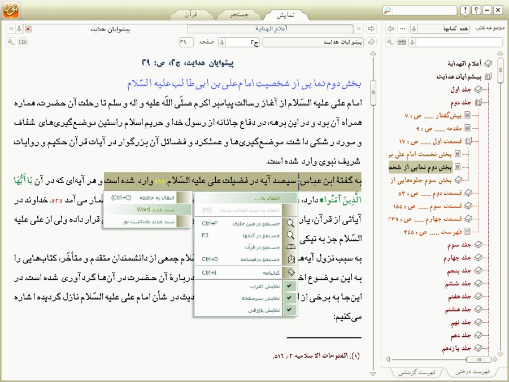Collapse قسمت اول in the book tree
The height and width of the screenshot is (382, 509).
pos(468,141)
